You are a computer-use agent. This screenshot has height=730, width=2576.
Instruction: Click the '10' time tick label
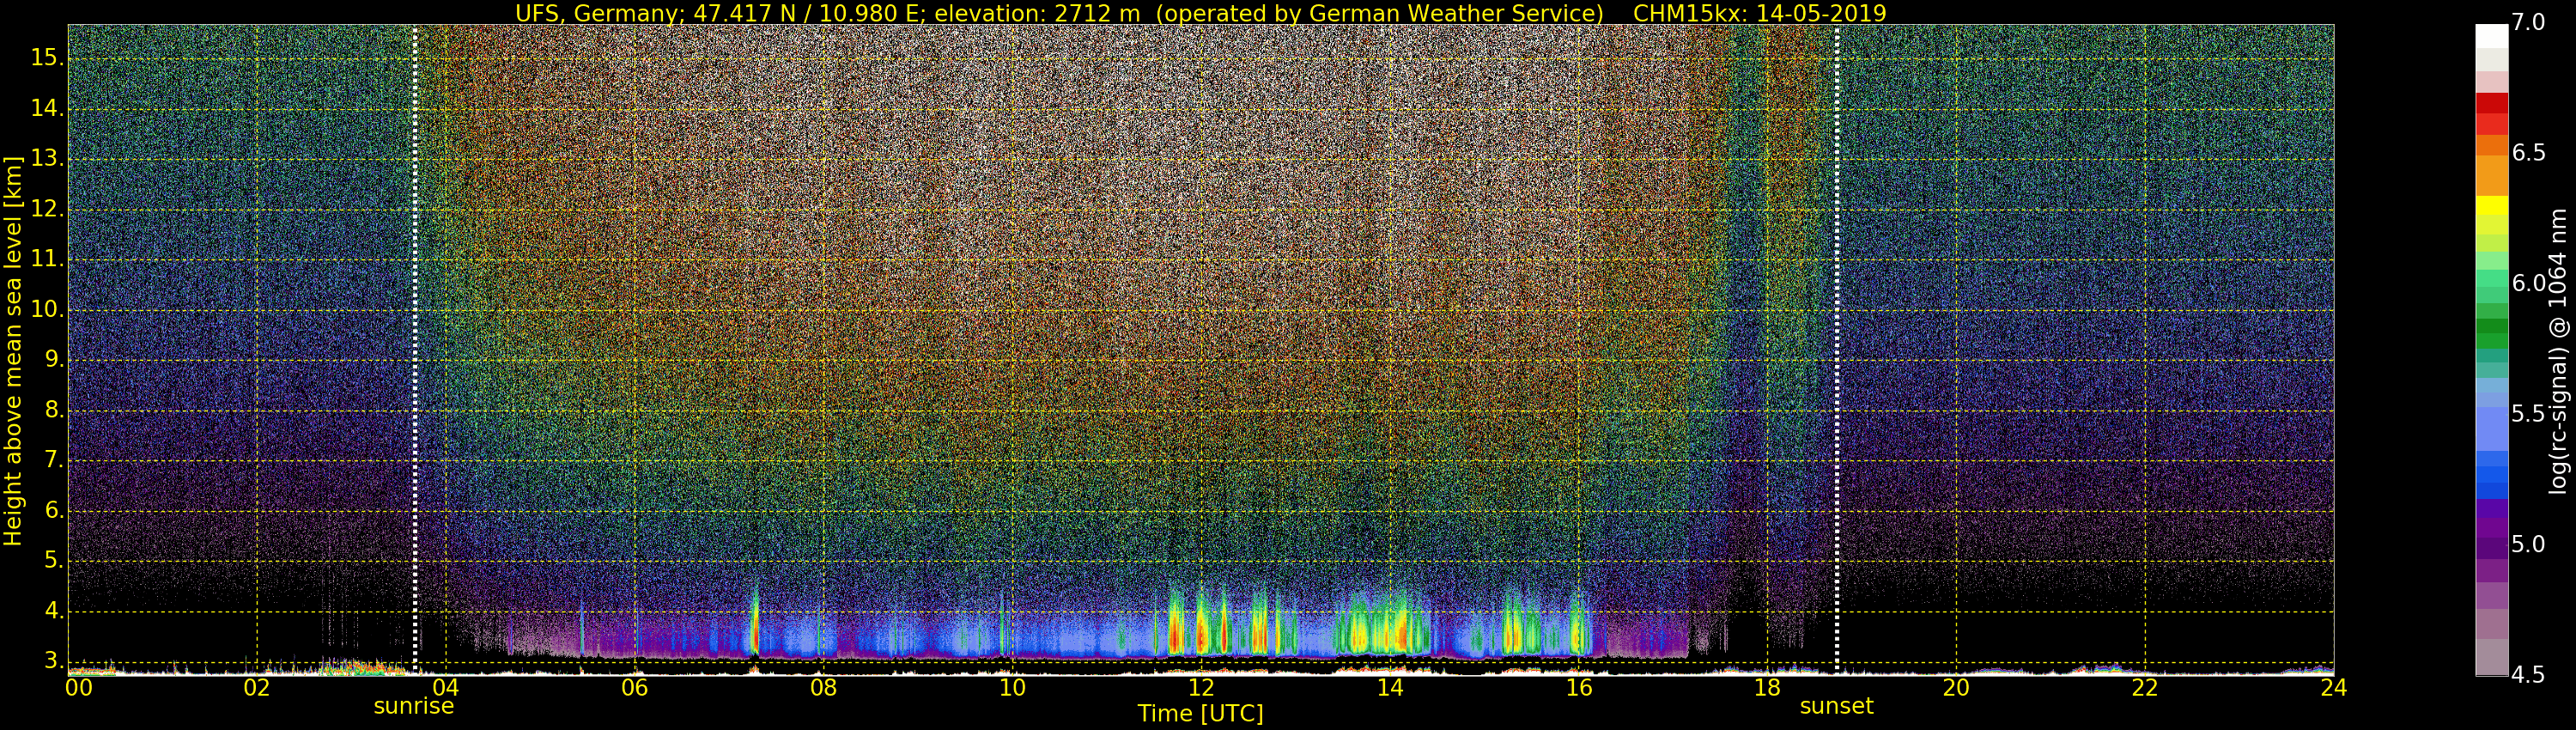coord(1012,688)
